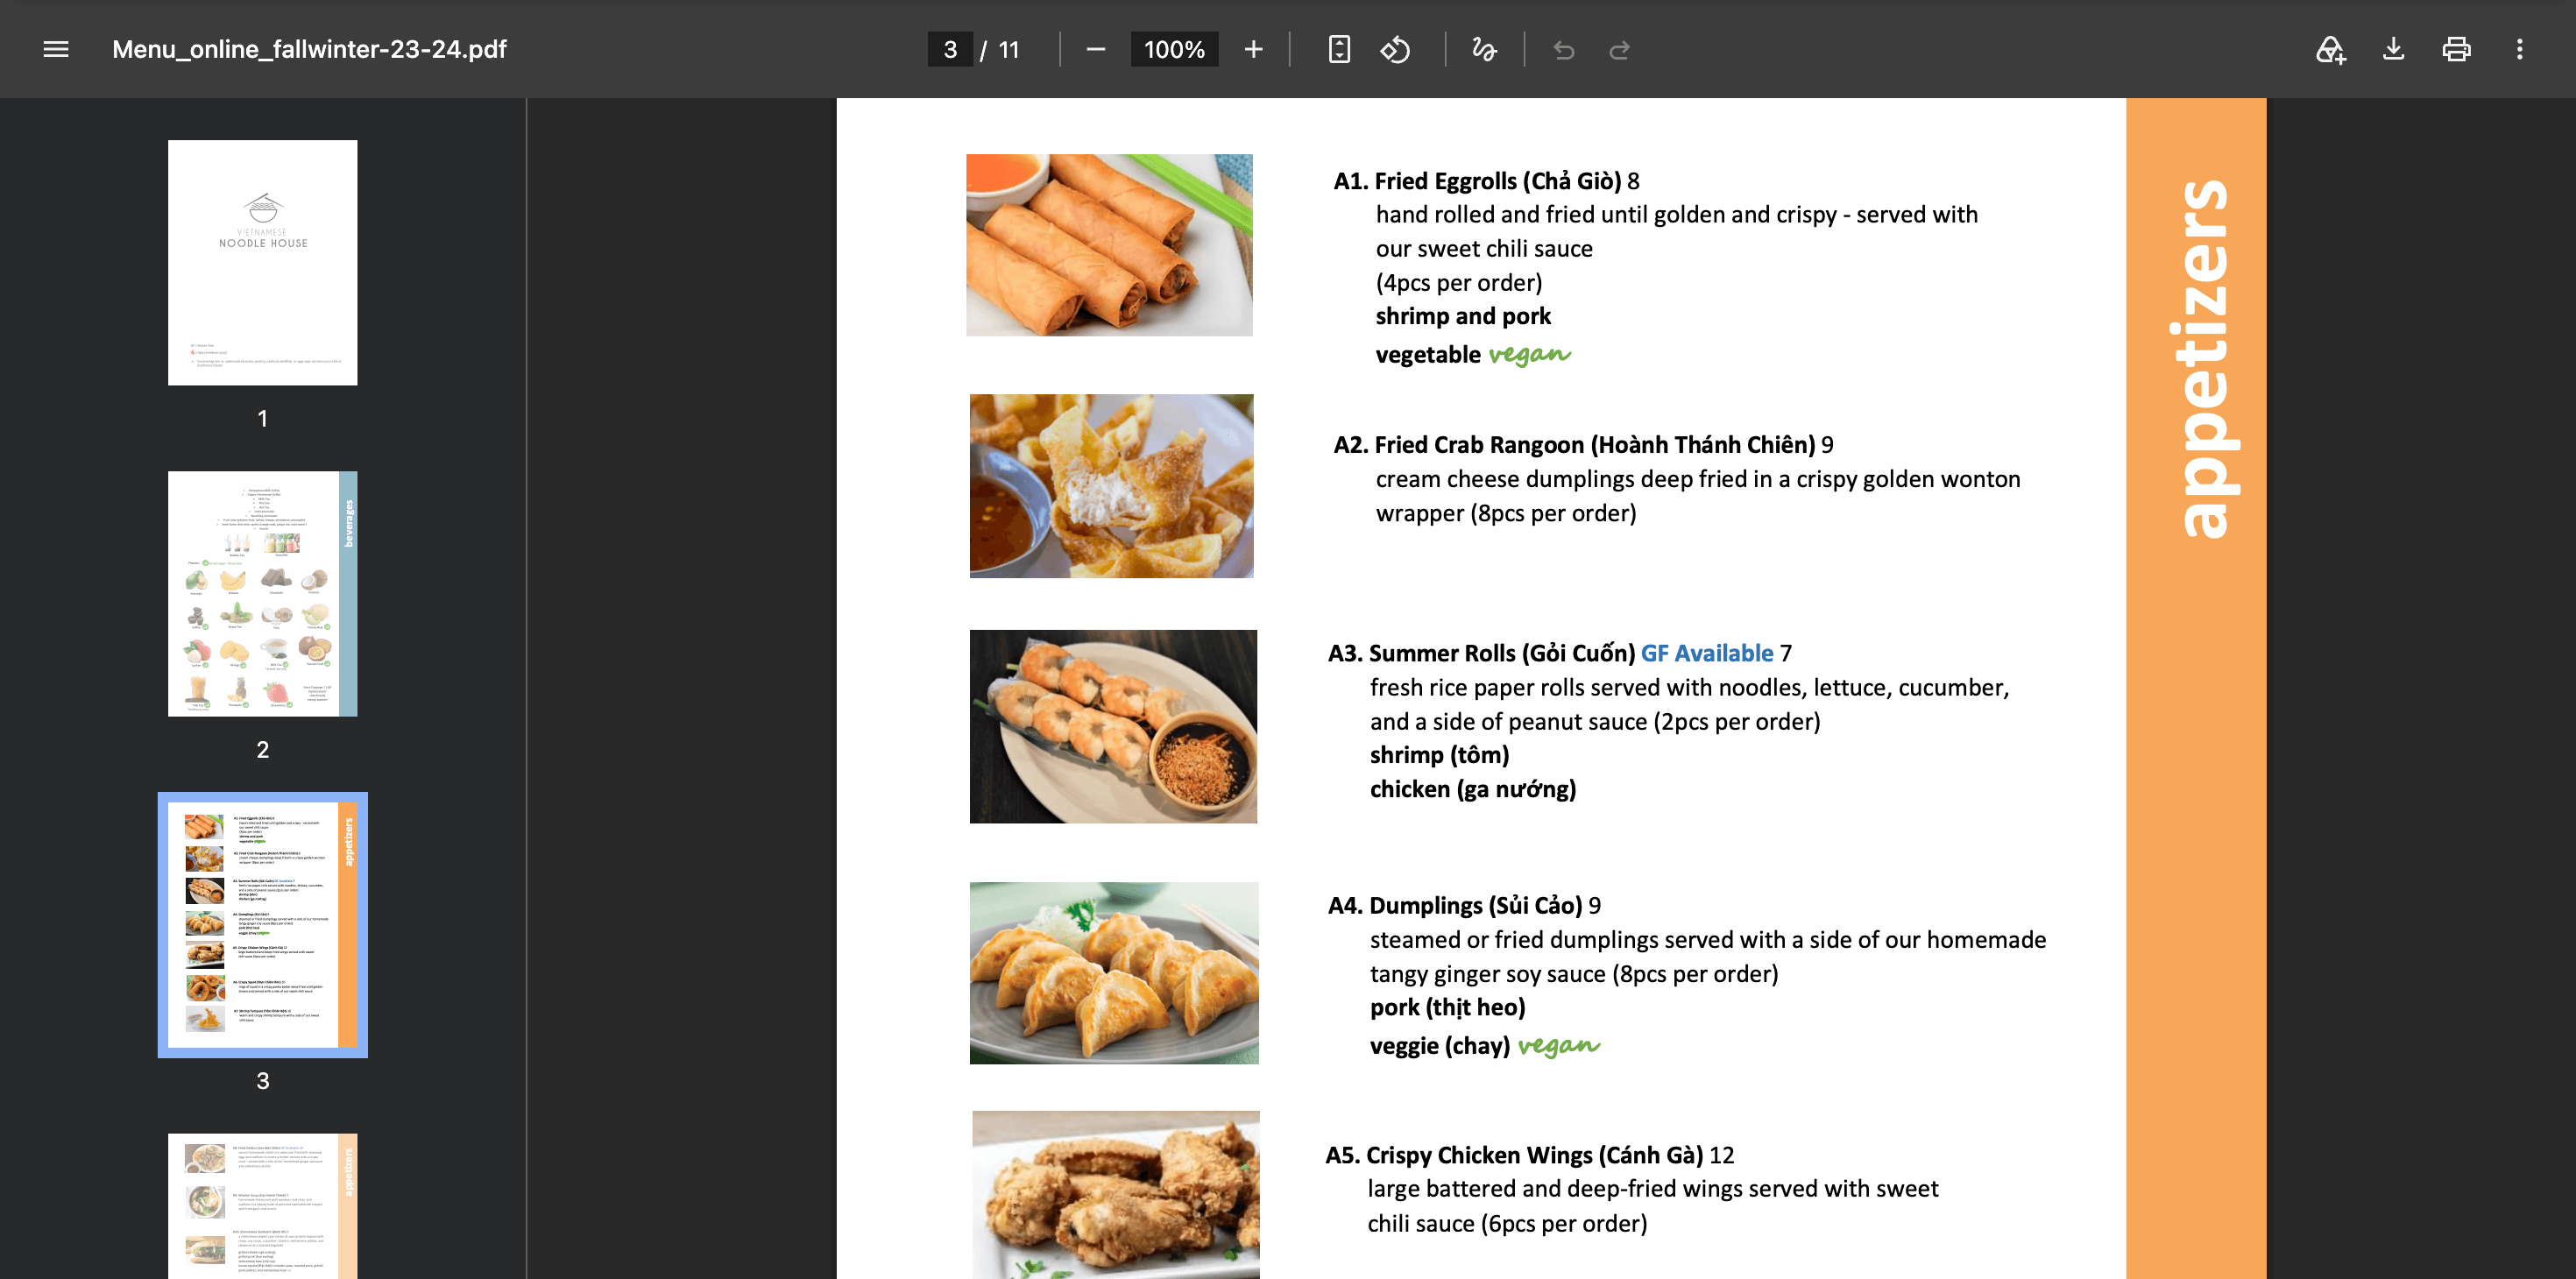Click the 'GF Available' blue text
2576x1279 pixels.
[1707, 653]
